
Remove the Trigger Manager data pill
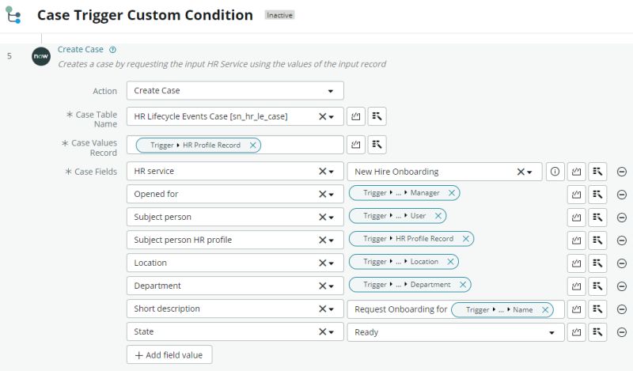451,193
